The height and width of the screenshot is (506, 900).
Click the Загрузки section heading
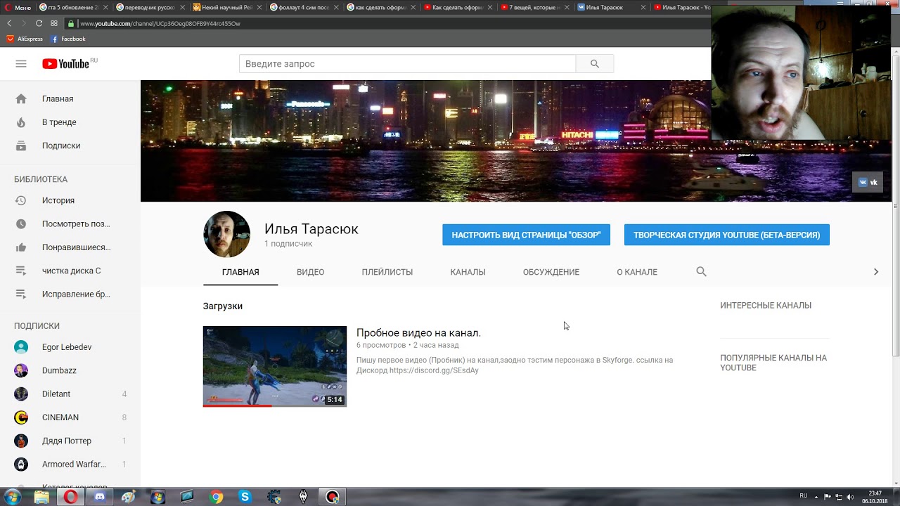pos(223,306)
